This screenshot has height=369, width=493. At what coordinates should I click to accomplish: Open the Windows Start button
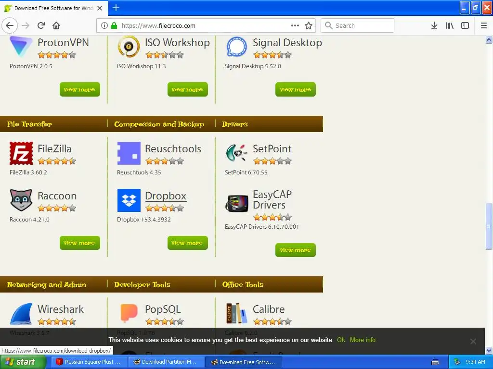point(23,362)
